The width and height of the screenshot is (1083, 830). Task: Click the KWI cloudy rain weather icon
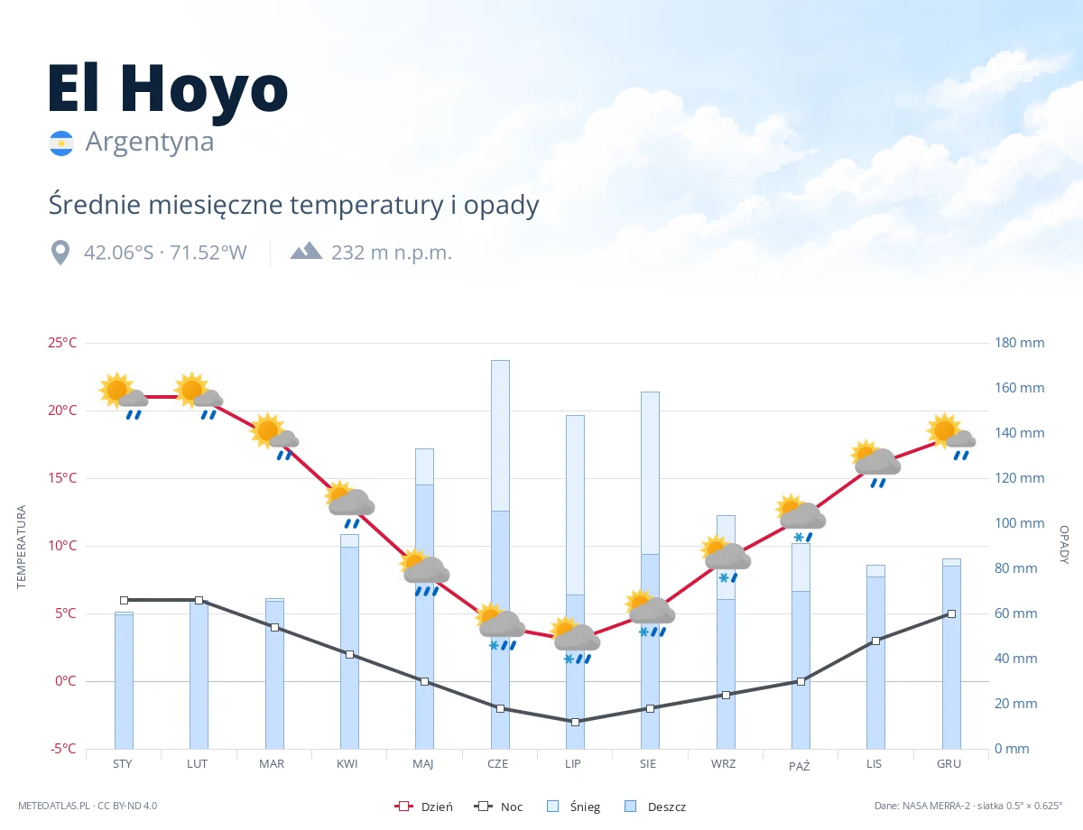tap(349, 504)
